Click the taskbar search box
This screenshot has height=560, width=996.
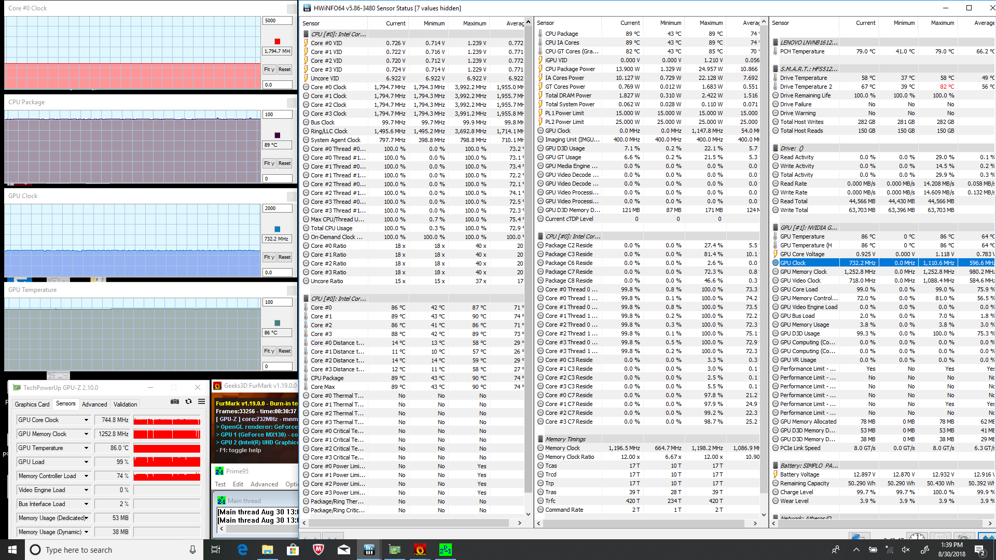pyautogui.click(x=113, y=550)
